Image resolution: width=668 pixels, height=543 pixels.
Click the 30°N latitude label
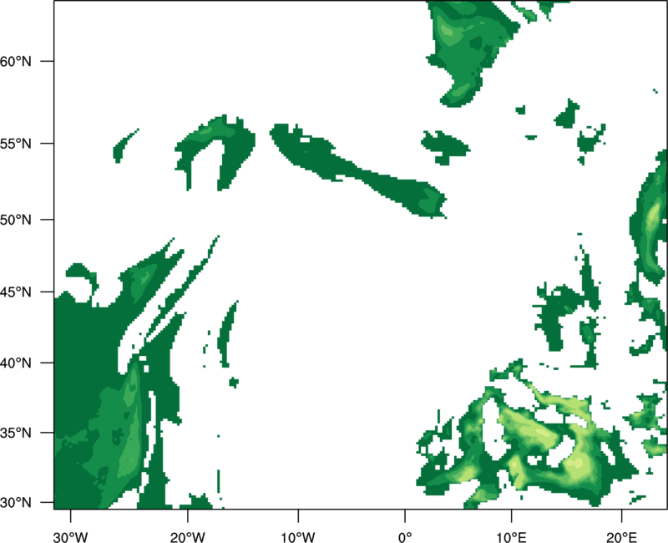15,503
